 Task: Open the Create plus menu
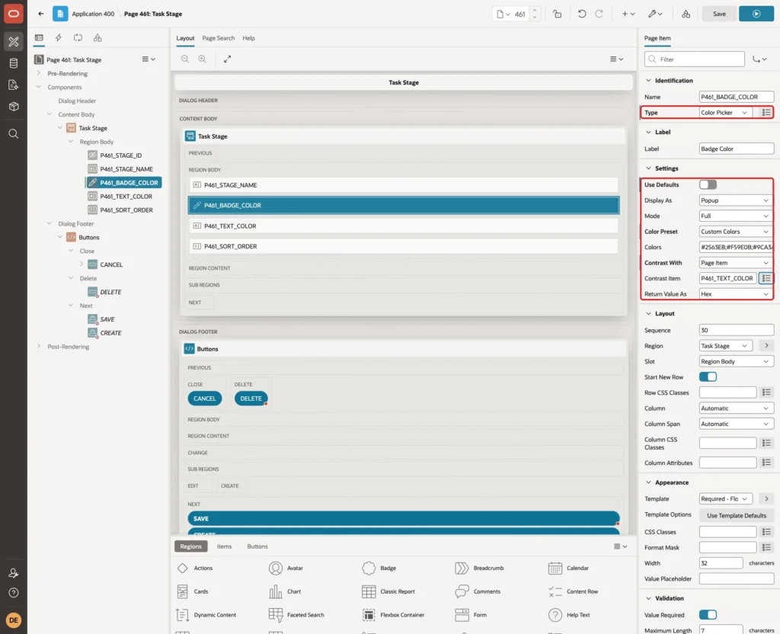pyautogui.click(x=628, y=14)
